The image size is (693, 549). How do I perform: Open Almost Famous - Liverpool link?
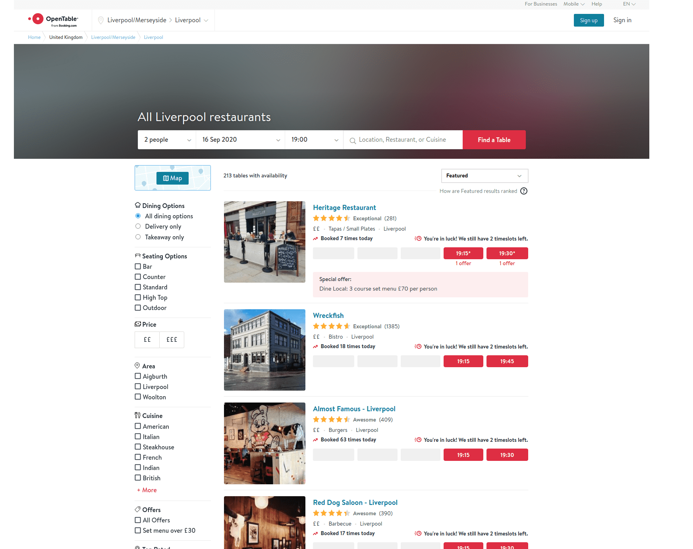[354, 409]
